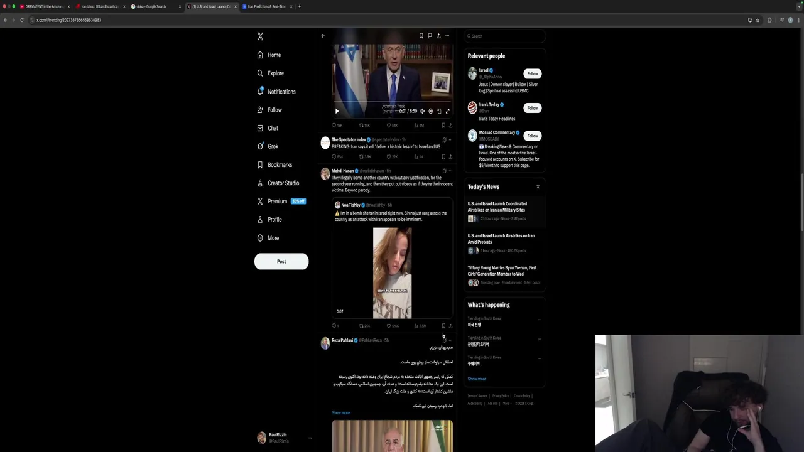The image size is (804, 452).
Task: Share the Netanyahu video post
Action: [x=450, y=126]
